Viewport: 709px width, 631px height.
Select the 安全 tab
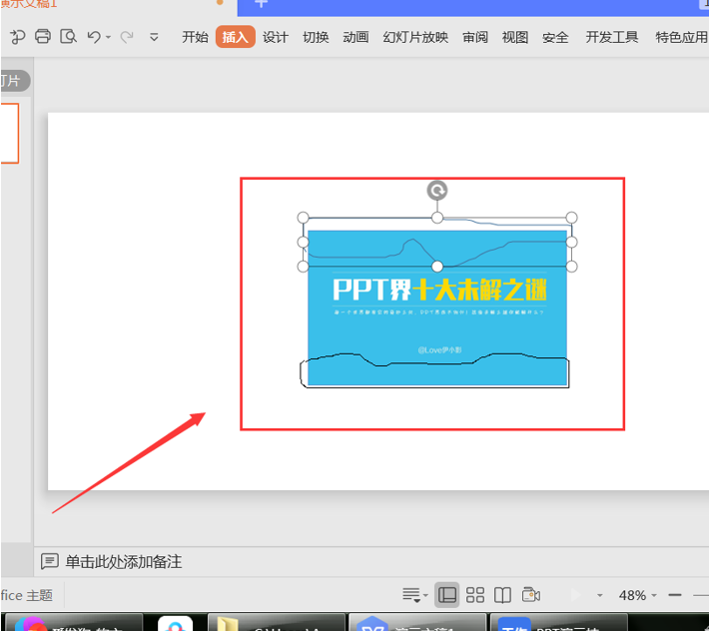point(555,37)
